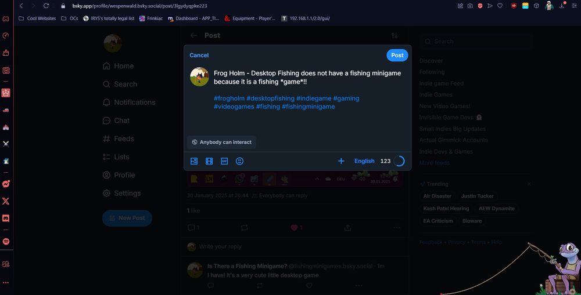This screenshot has height=295, width=581.
Task: Open the OCs bookmark folder
Action: coord(70,18)
